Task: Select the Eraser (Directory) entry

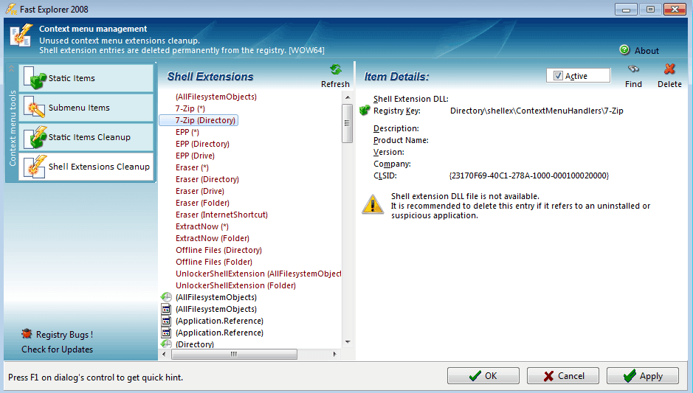Action: pos(207,179)
